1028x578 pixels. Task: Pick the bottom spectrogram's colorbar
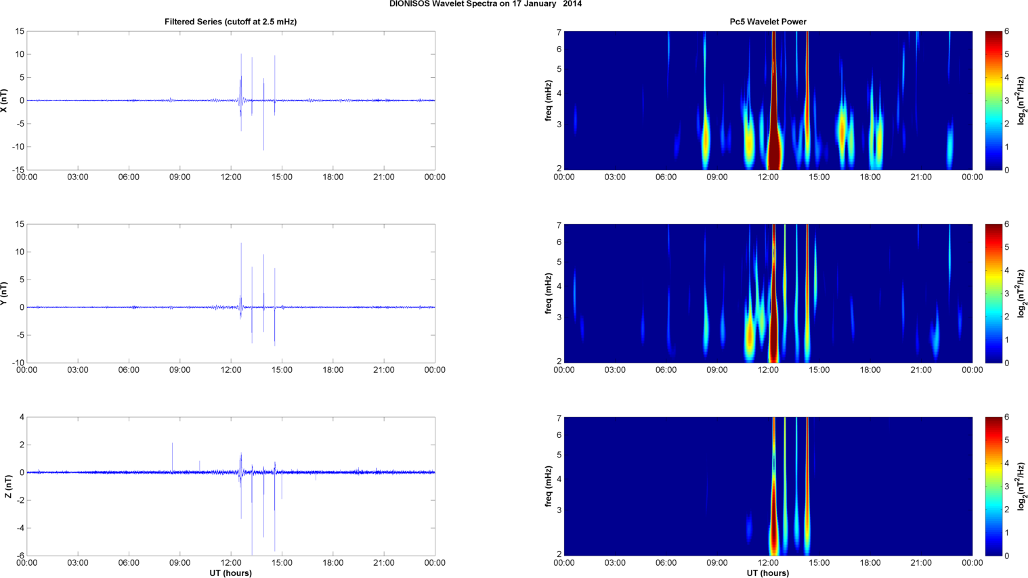coord(993,486)
